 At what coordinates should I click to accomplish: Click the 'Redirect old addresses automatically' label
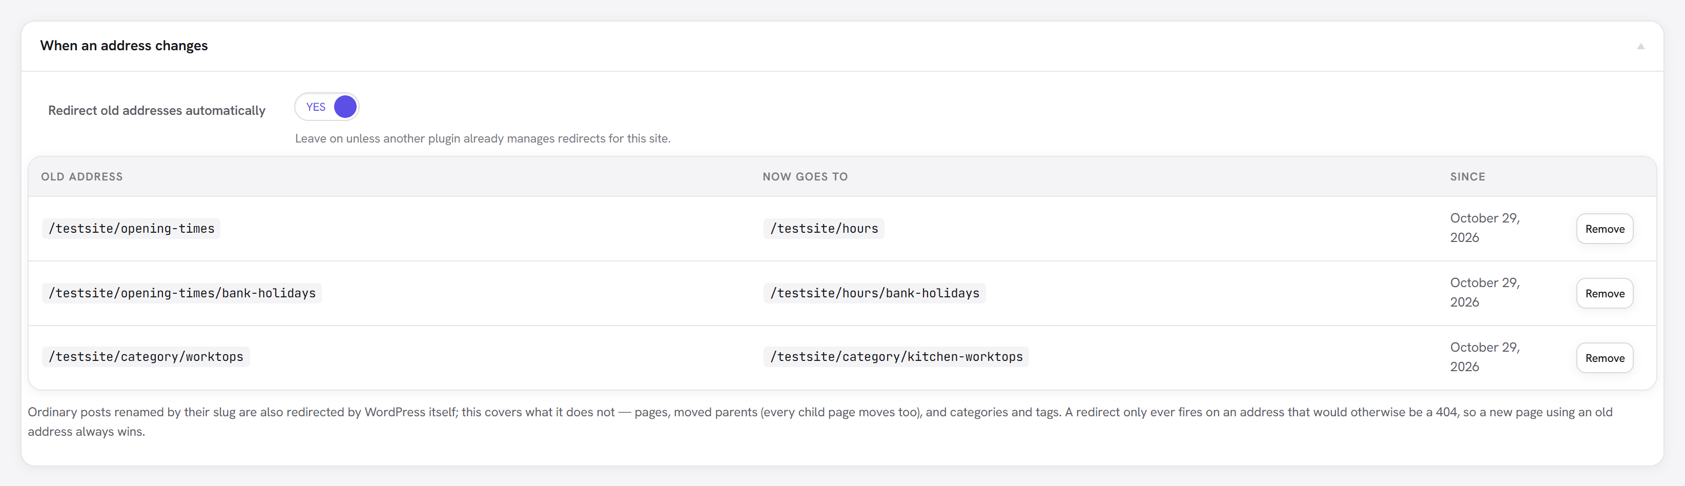click(157, 111)
